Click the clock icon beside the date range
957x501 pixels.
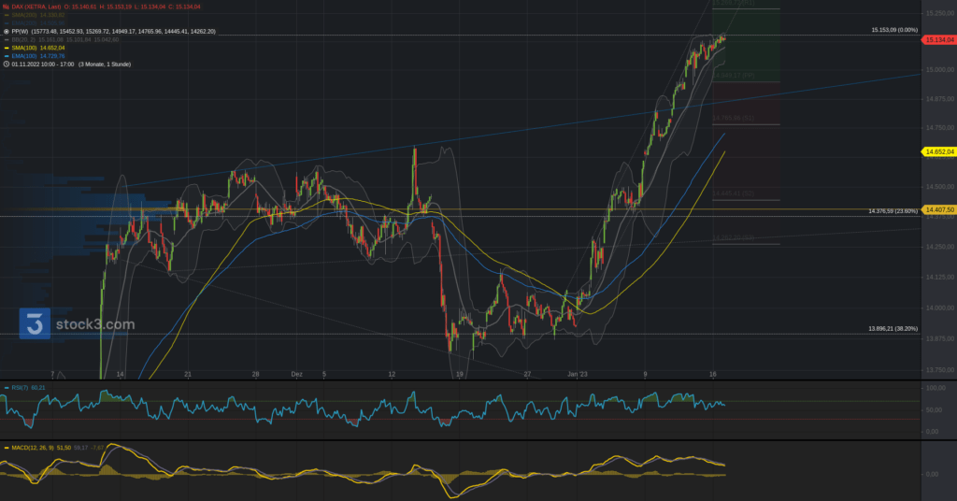tap(7, 64)
